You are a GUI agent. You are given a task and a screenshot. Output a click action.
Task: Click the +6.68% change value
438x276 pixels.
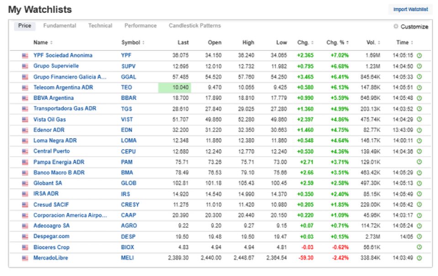point(340,66)
